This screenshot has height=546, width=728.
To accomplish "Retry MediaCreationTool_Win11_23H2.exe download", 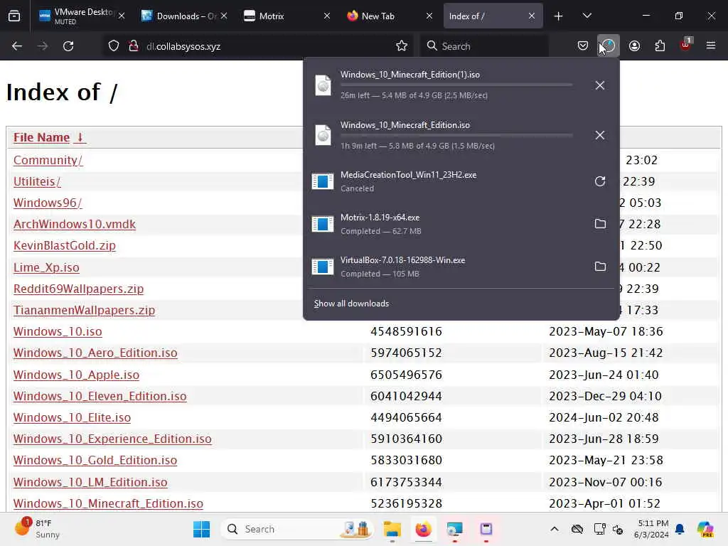I will point(600,181).
